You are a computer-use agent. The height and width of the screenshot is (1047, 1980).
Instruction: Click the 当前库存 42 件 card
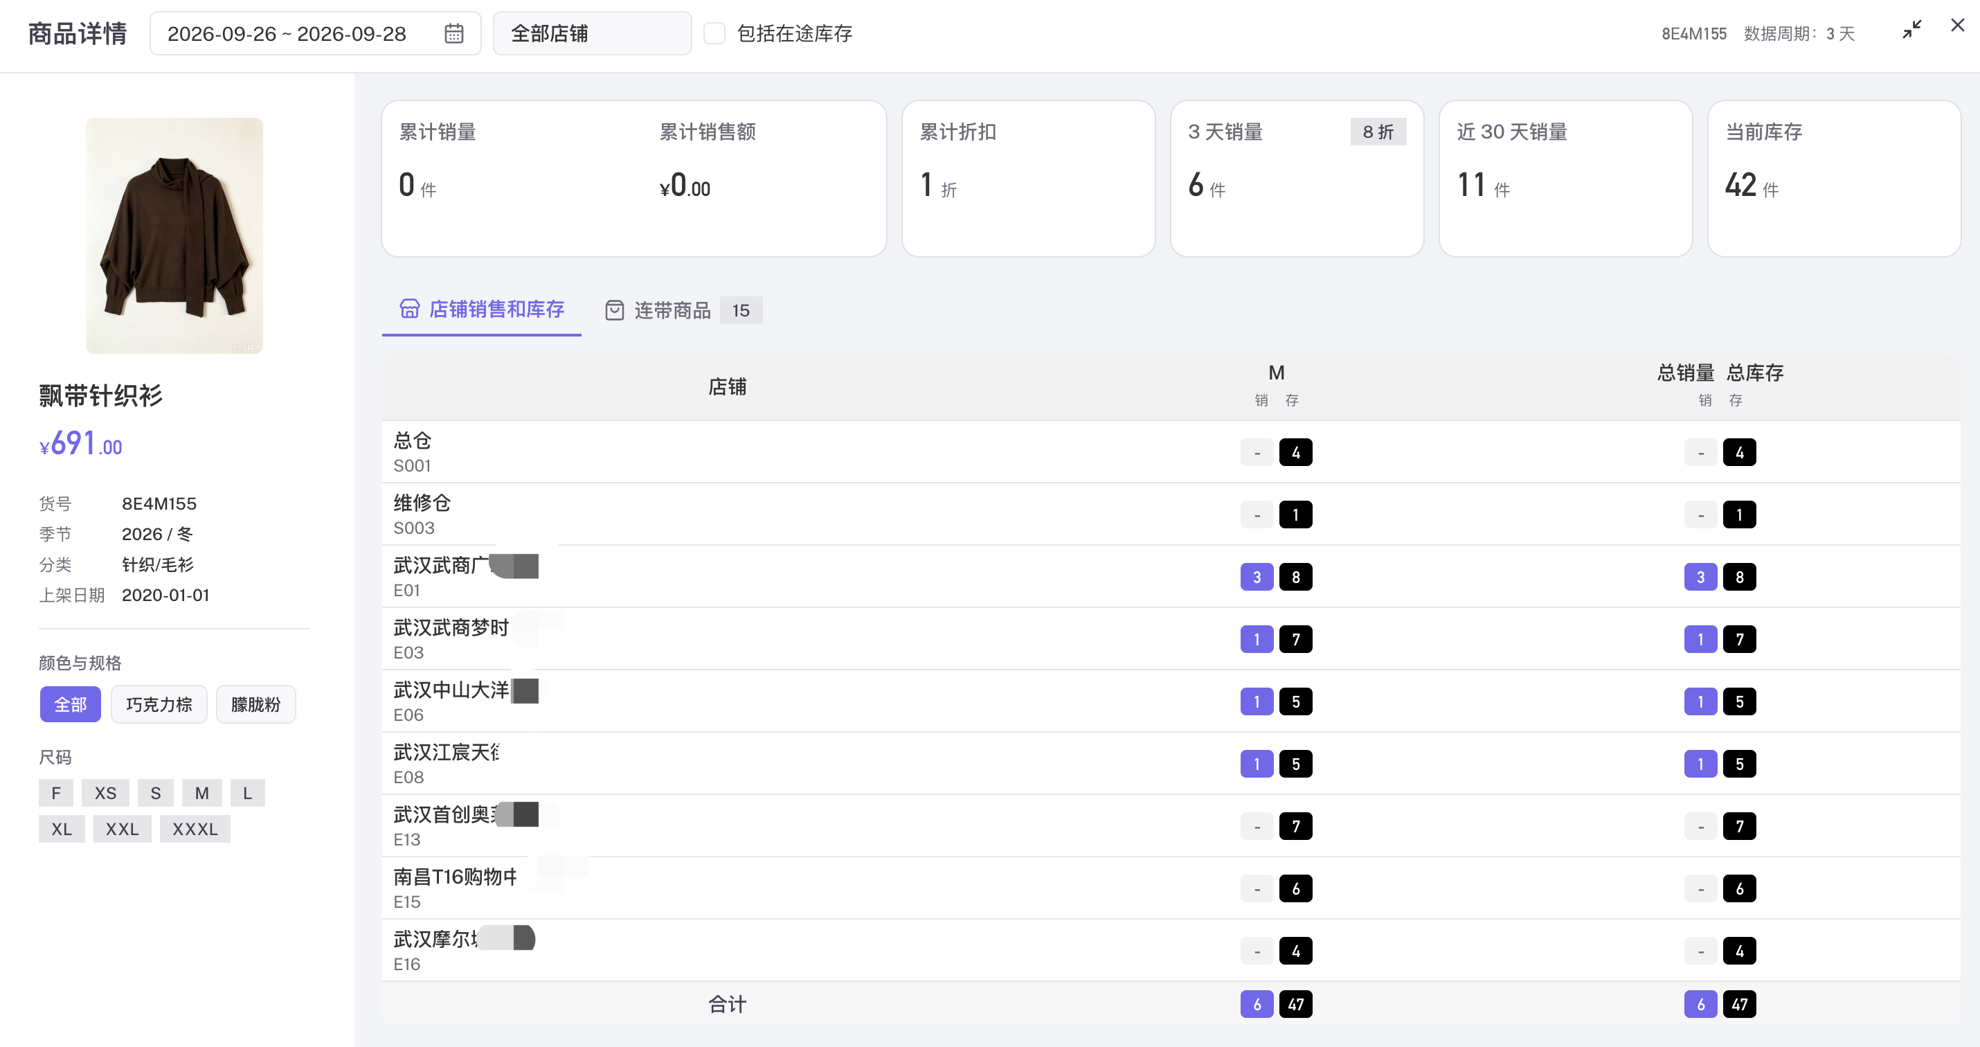1834,179
